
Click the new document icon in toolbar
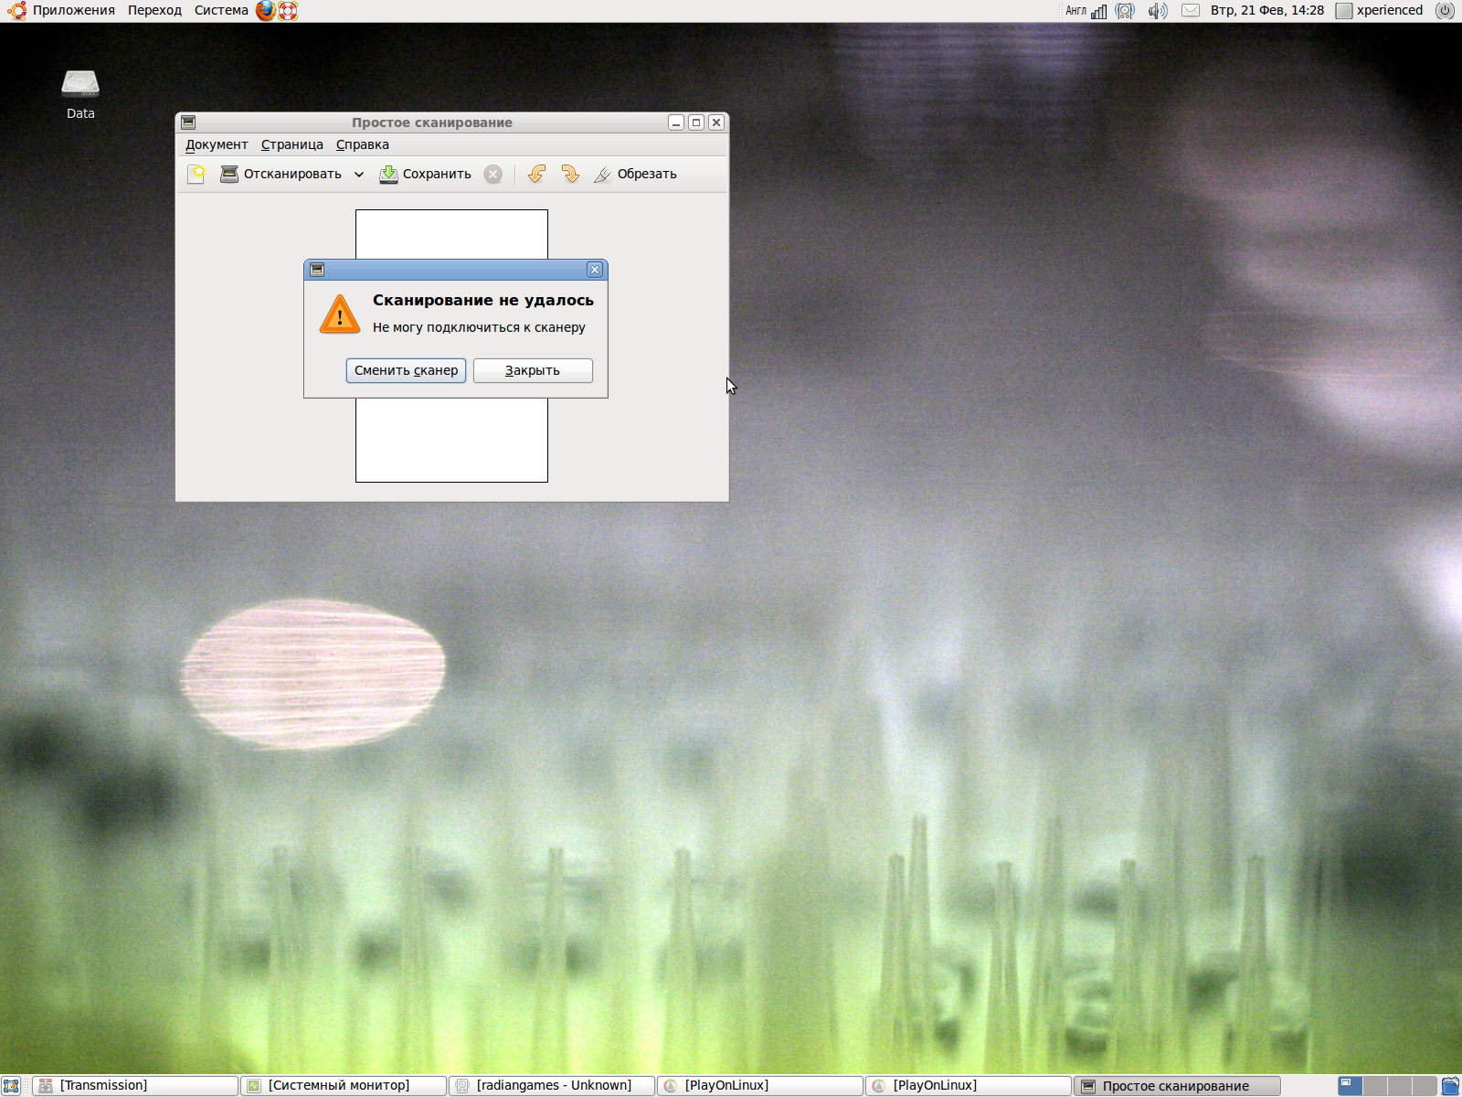coord(196,174)
